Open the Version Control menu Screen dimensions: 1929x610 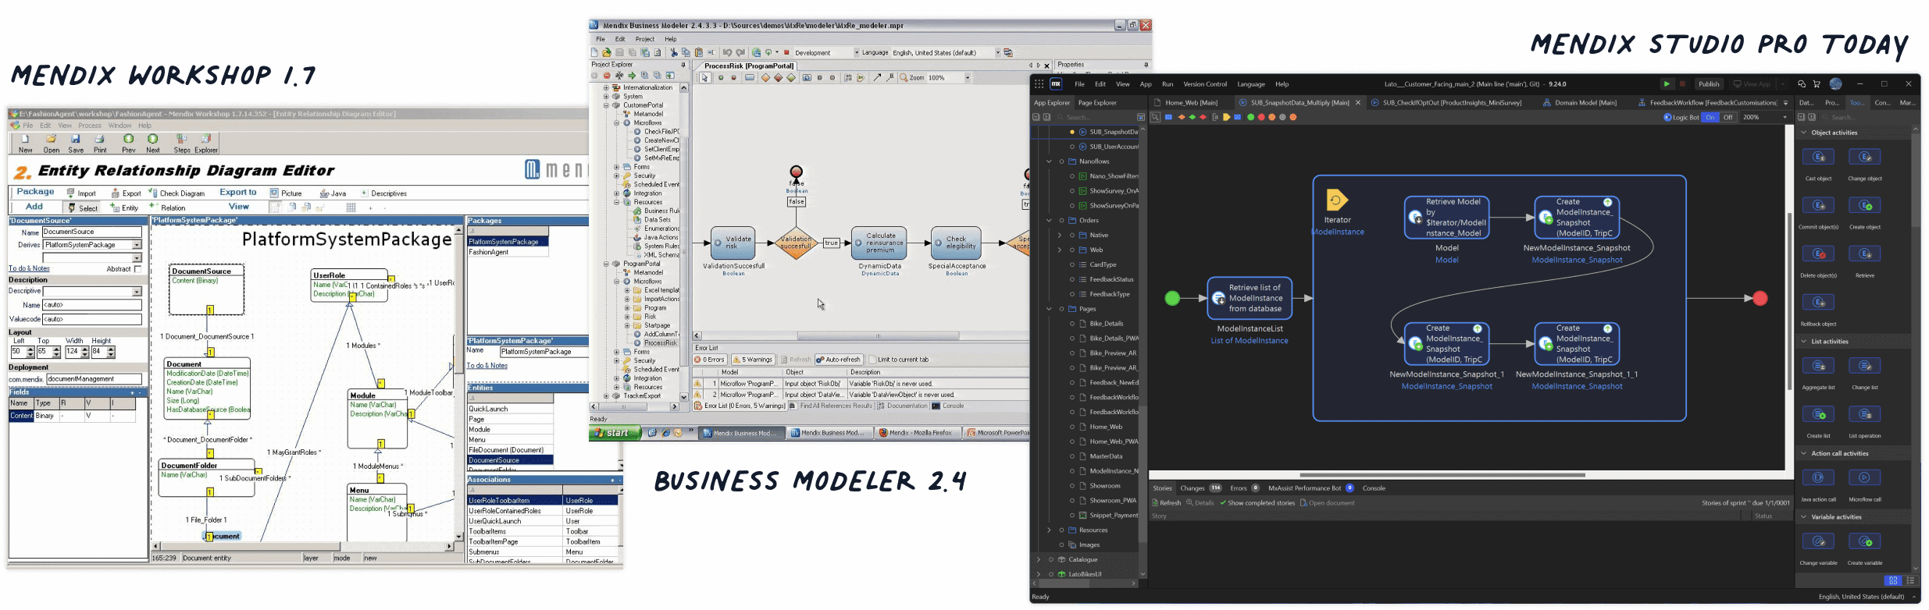point(1204,84)
